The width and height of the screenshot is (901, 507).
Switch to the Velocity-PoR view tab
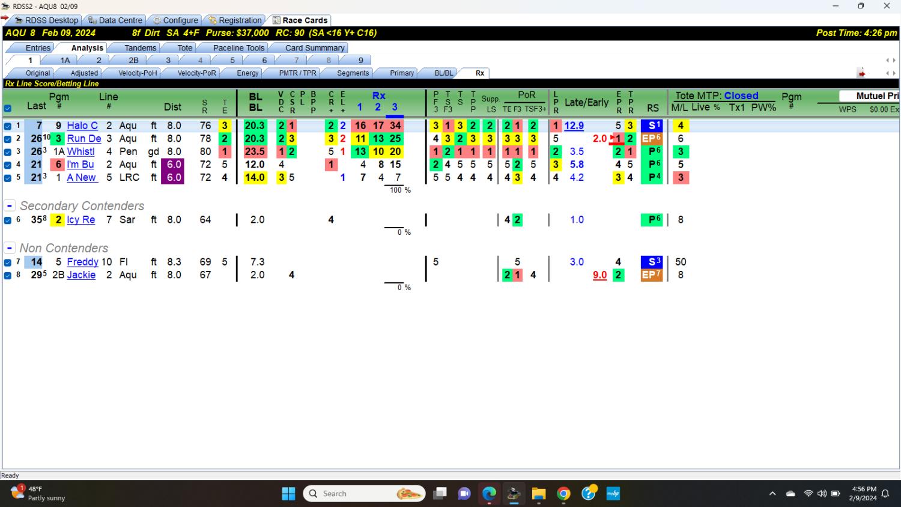coord(196,73)
